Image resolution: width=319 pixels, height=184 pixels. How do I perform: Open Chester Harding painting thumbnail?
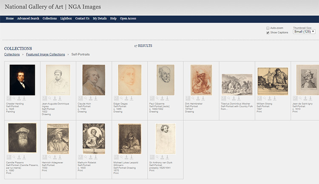[22, 80]
